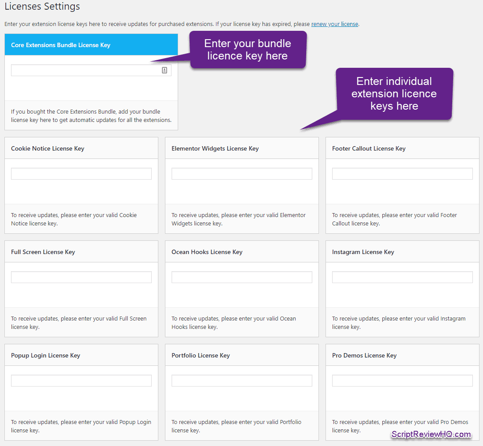Click the 'valid Full Screen license key' note
The image size is (483, 446).
(79, 323)
